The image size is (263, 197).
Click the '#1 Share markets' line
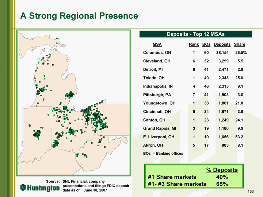(173, 177)
